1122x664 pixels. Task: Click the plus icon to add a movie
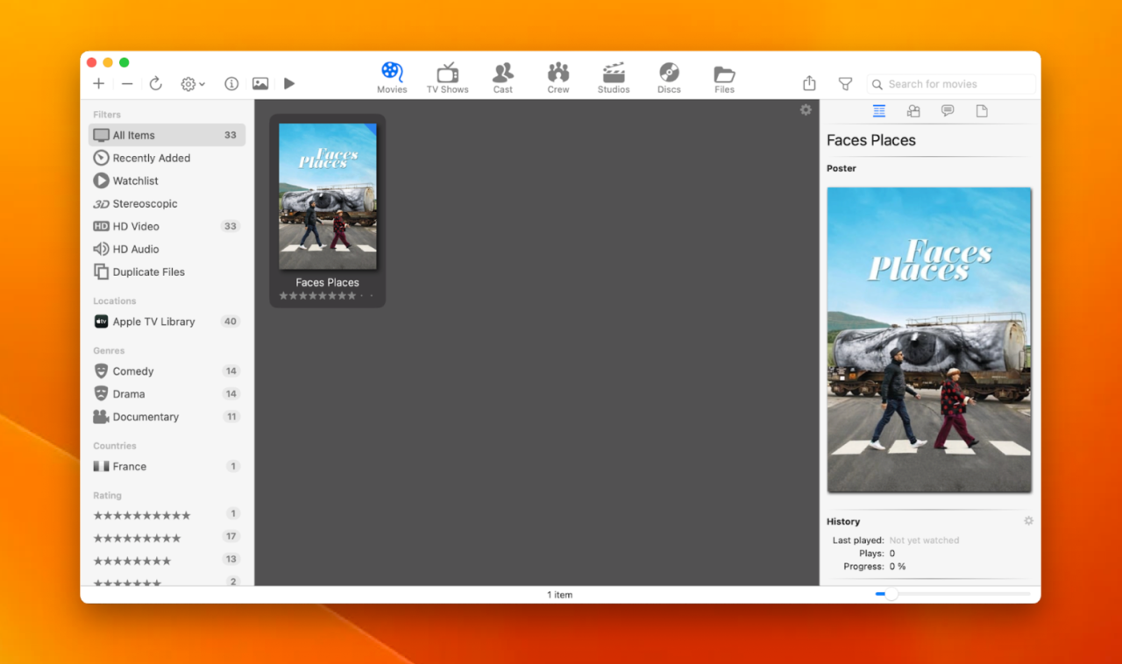pyautogui.click(x=99, y=84)
